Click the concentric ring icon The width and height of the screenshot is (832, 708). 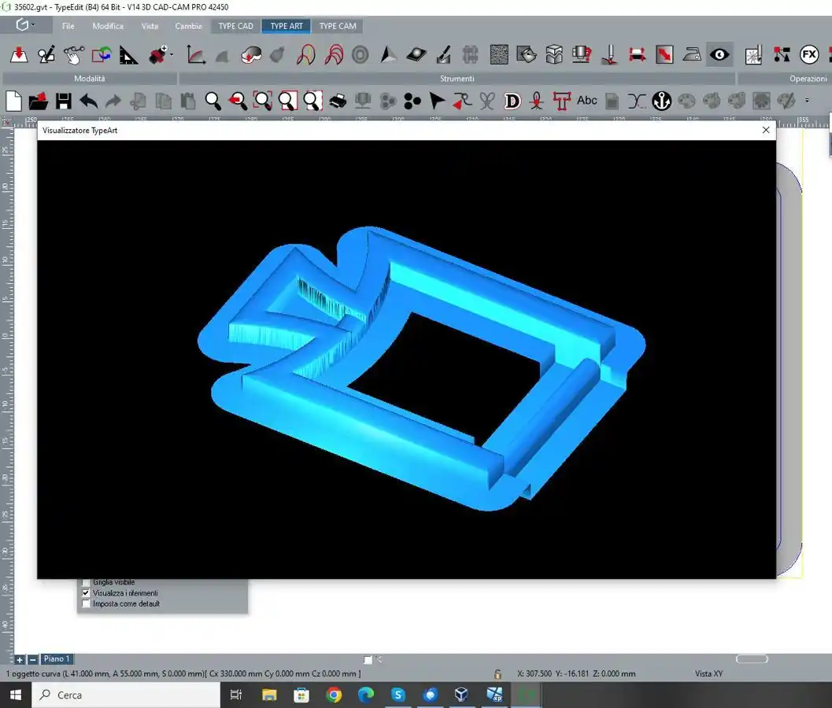[x=361, y=54]
